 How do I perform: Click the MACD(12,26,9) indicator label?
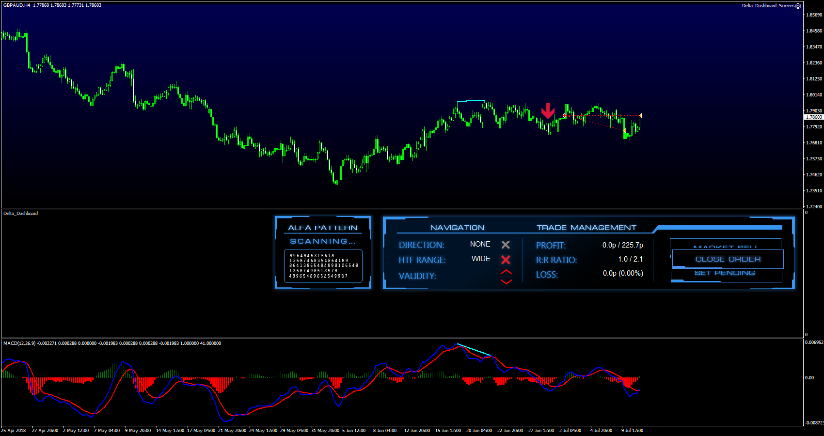19,343
